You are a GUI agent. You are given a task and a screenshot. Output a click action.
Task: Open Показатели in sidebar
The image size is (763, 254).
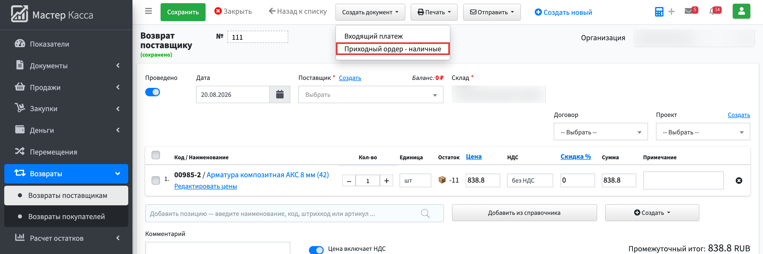point(66,44)
